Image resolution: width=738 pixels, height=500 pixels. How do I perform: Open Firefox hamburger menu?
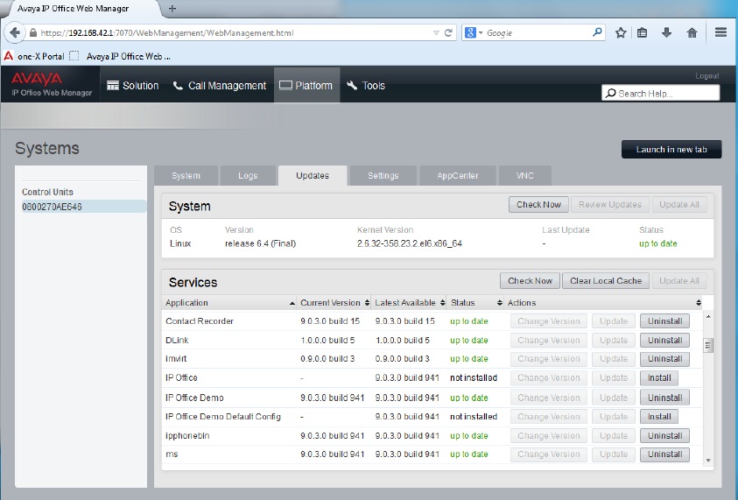coord(720,32)
